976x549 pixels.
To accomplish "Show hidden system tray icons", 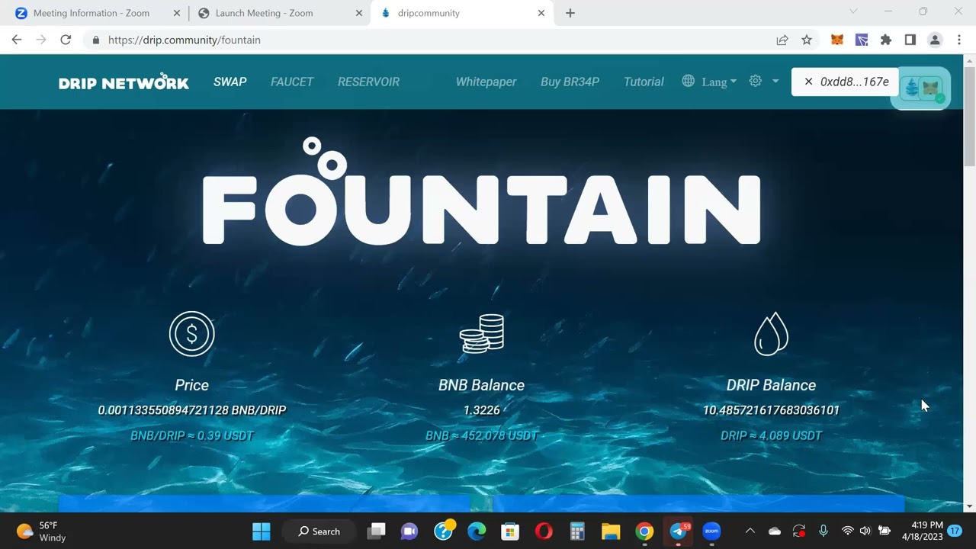I will click(750, 531).
